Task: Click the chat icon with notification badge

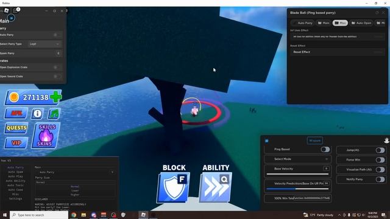Action: [x=16, y=10]
